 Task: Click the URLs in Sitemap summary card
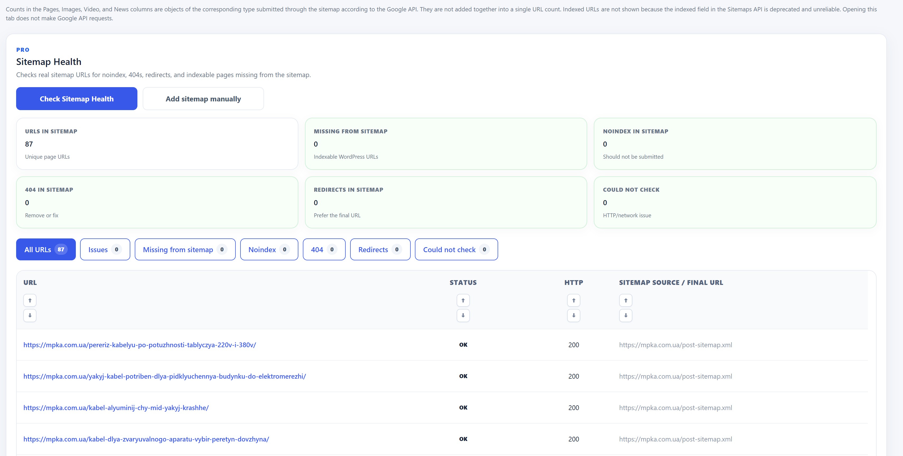pos(157,144)
